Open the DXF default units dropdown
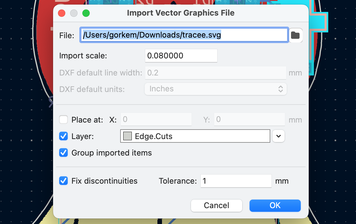 280,89
